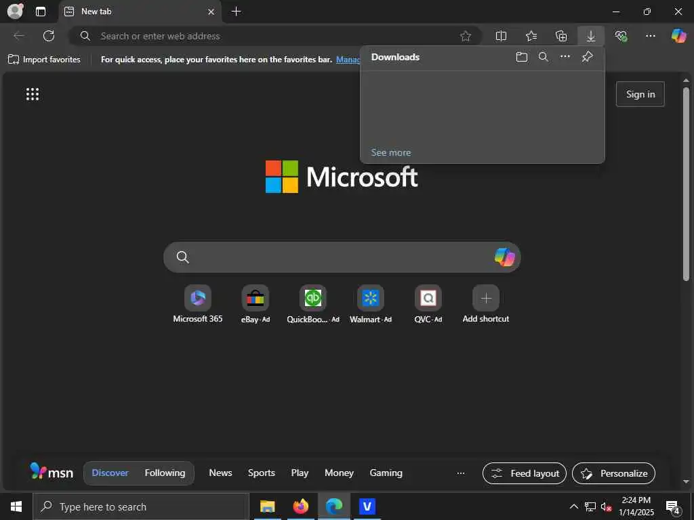Image resolution: width=694 pixels, height=520 pixels.
Task: Open more options in Downloads panel
Action: point(565,57)
